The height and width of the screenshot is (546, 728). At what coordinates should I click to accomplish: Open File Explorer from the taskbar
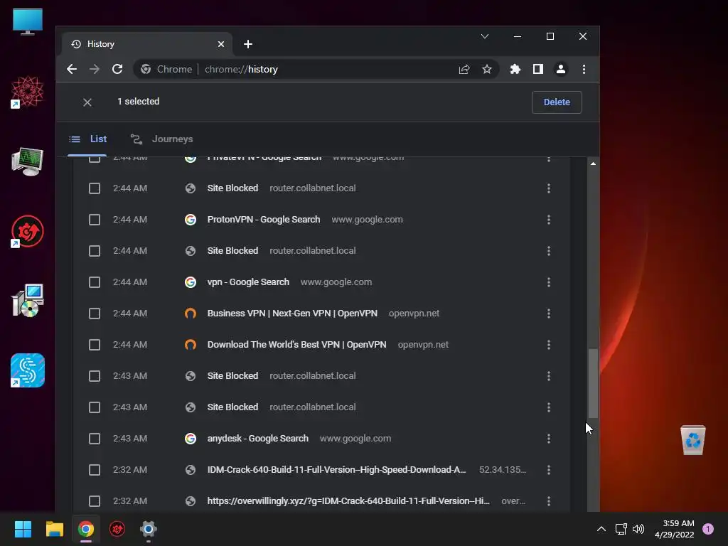click(x=54, y=529)
